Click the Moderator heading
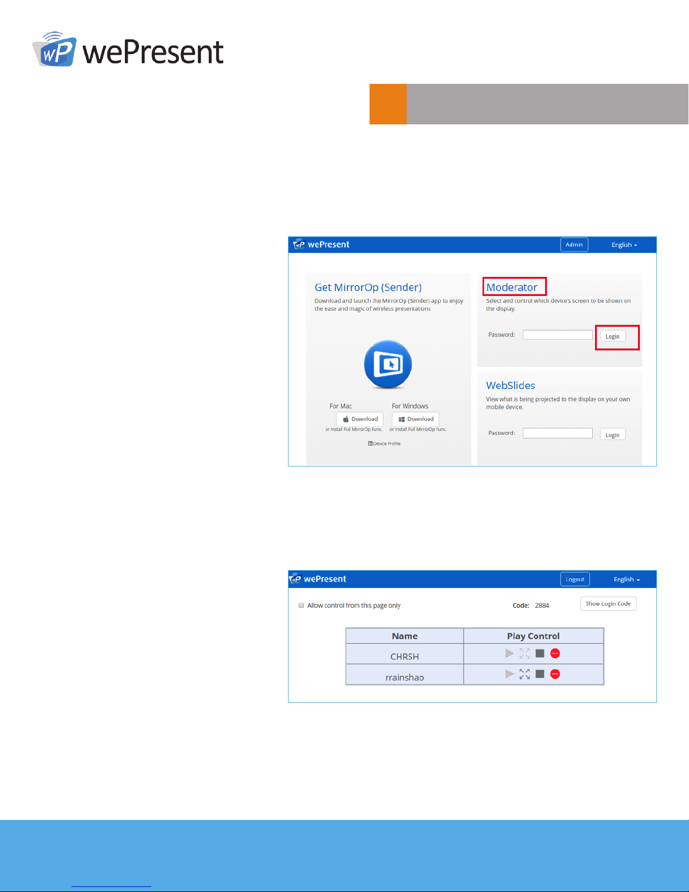Image resolution: width=689 pixels, height=892 pixels. (512, 287)
